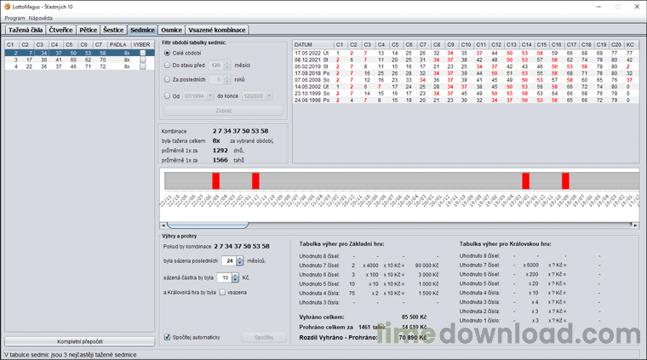The image size is (647, 360).
Task: Open the do konce 12/2020 dropdown
Action: click(269, 96)
